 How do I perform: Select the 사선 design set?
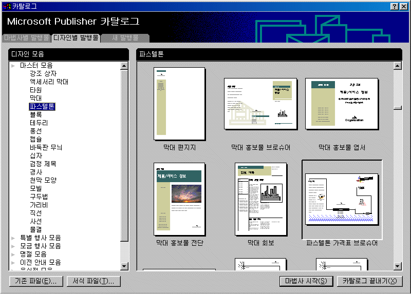click(x=35, y=222)
